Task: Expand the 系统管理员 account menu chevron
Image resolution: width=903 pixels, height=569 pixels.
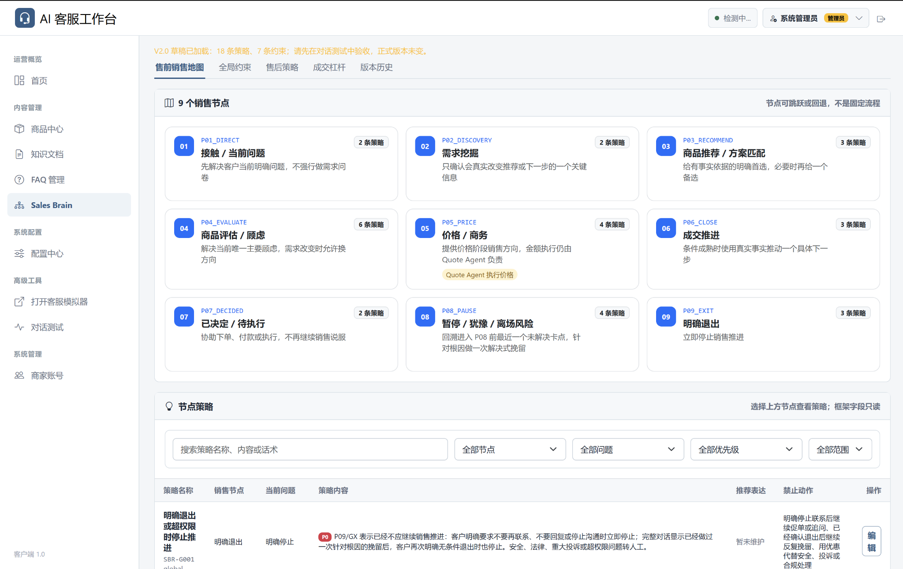Action: click(x=859, y=18)
